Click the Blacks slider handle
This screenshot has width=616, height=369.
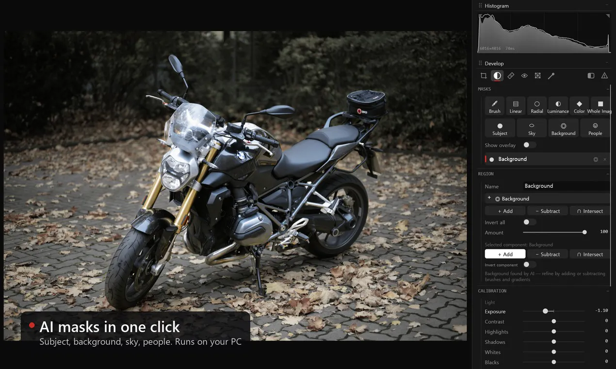pyautogui.click(x=553, y=362)
